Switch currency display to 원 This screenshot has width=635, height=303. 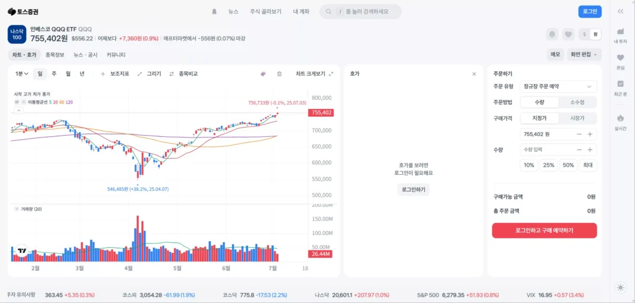tap(595, 34)
